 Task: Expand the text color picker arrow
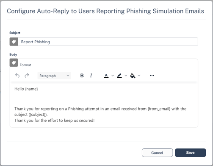tap(113, 76)
